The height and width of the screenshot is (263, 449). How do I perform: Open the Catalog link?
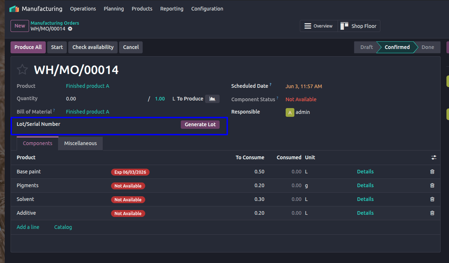click(63, 227)
